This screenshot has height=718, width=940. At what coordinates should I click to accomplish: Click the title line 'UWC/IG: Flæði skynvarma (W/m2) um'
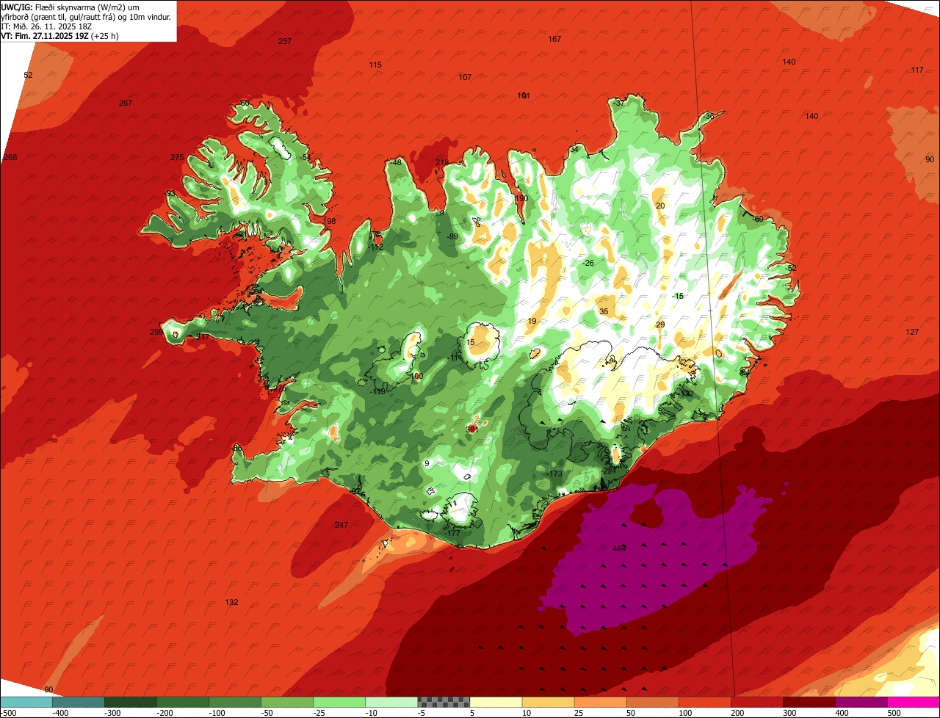coord(70,7)
